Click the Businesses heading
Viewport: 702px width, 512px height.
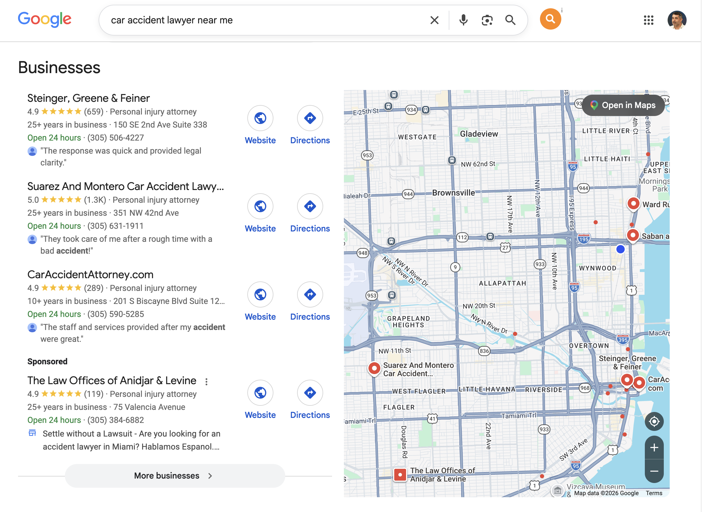pyautogui.click(x=59, y=67)
